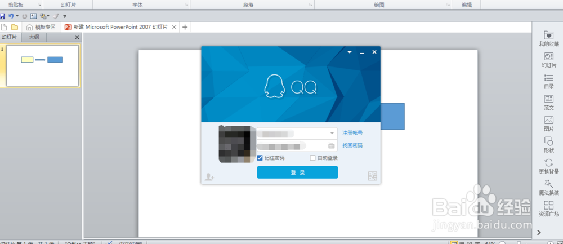Click the overlapping-squares icon in quick toolbar
The height and width of the screenshot is (244, 563).
click(x=43, y=16)
